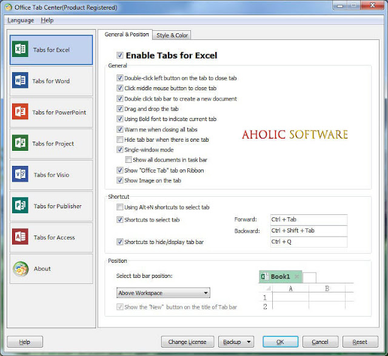Screen dimensions: 388x356
Task: Toggle Using Bold font to indicate current tab
Action: pos(120,119)
